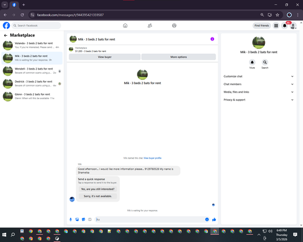The height and width of the screenshot is (242, 303).
Task: Open Yolanda - 3 beds 2 bats conversation
Action: point(32,45)
